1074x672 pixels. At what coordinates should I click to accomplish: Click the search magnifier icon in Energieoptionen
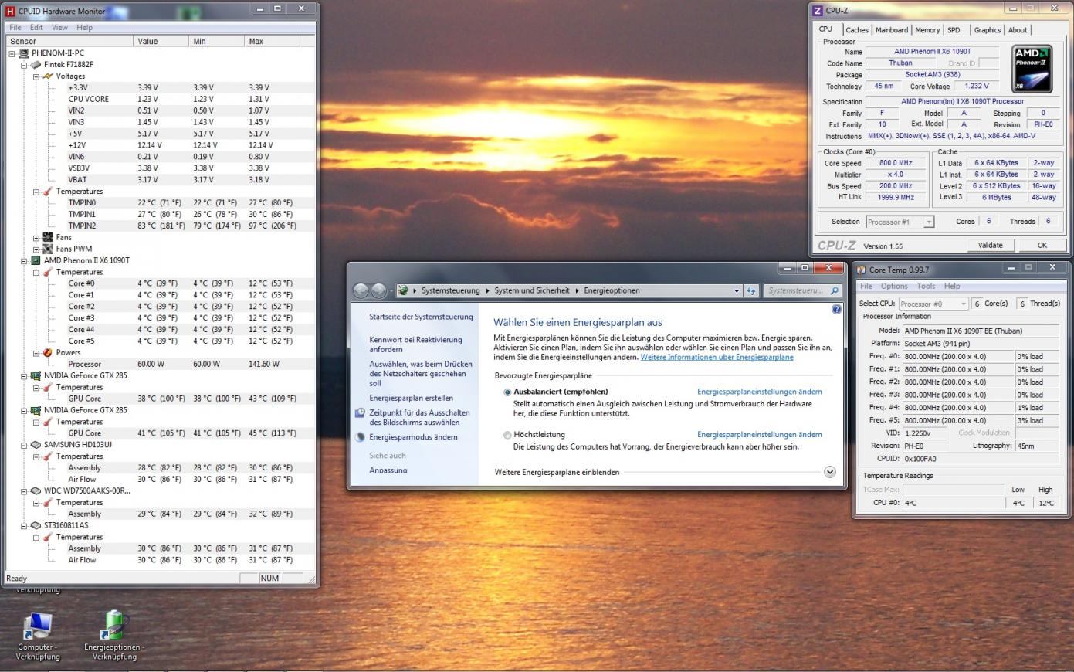pos(834,290)
